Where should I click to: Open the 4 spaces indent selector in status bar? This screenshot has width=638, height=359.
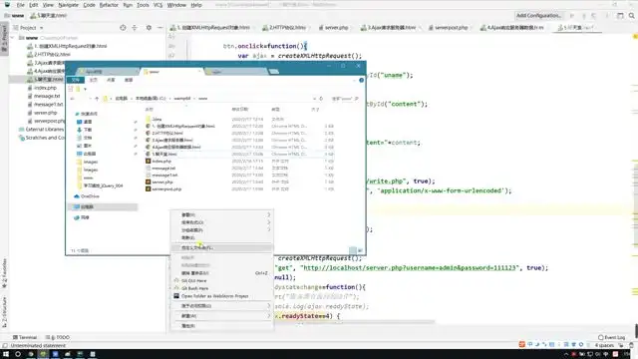coord(604,345)
